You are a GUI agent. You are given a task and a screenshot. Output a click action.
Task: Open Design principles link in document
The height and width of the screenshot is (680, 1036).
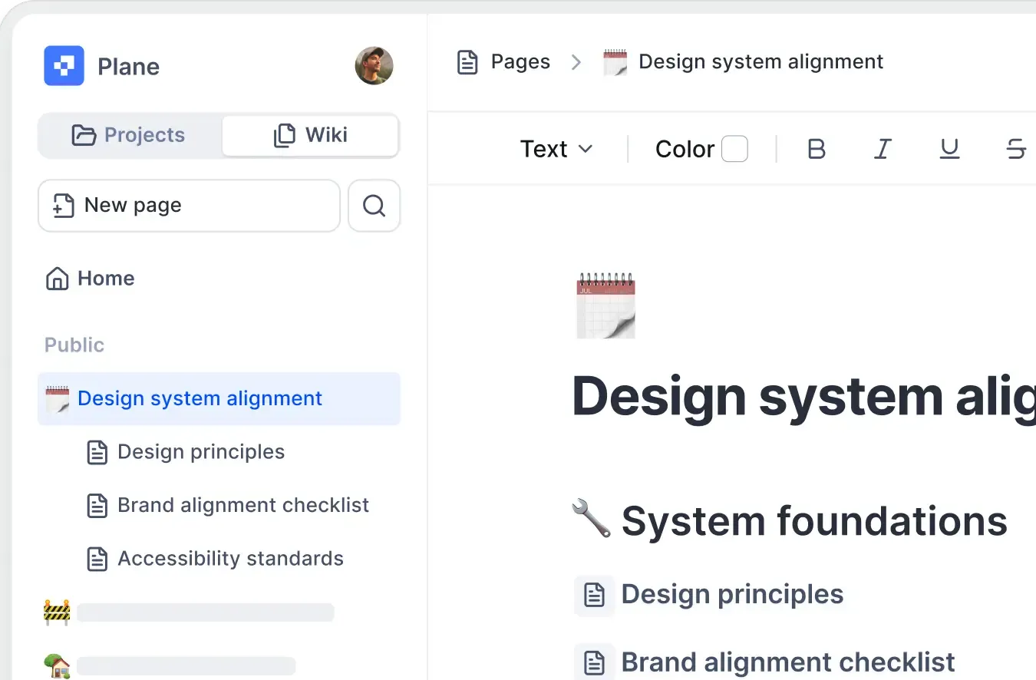click(x=731, y=594)
